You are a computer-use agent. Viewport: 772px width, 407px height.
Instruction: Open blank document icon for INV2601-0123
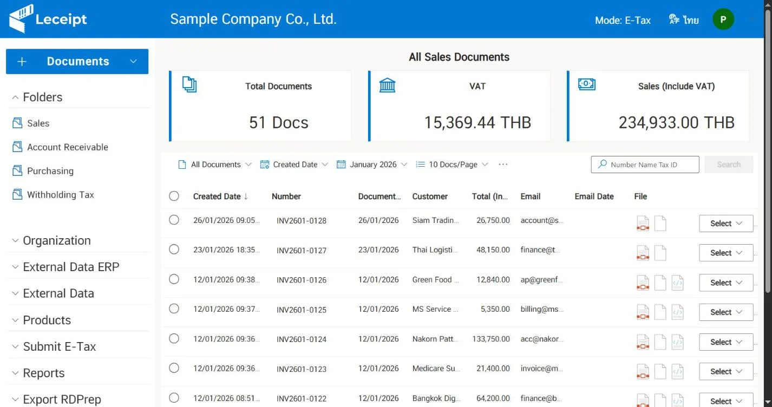[660, 371]
